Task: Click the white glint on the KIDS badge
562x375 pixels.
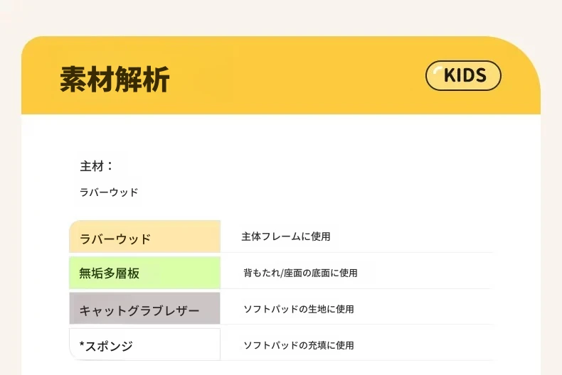Action: [436, 70]
